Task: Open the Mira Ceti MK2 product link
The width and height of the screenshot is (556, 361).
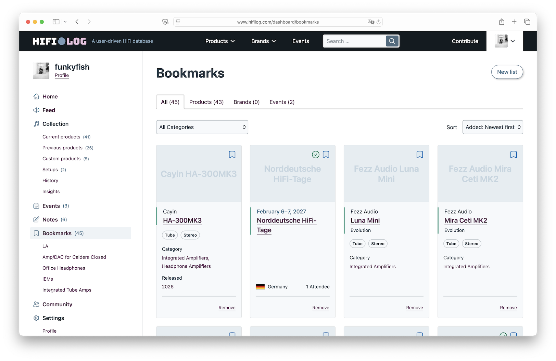Action: tap(466, 220)
